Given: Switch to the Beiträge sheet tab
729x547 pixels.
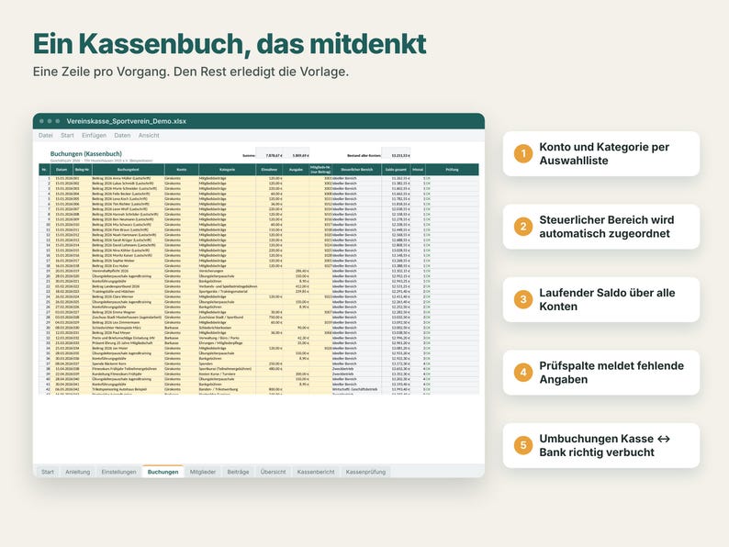Looking at the screenshot, I should point(238,472).
